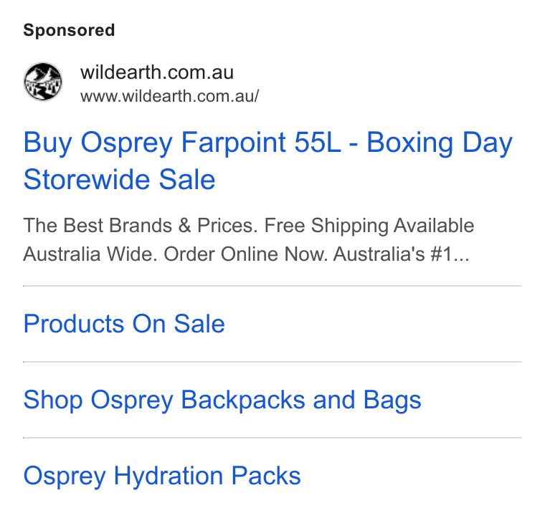Open the Products On Sale sitelink
The height and width of the screenshot is (513, 545).
click(x=124, y=324)
